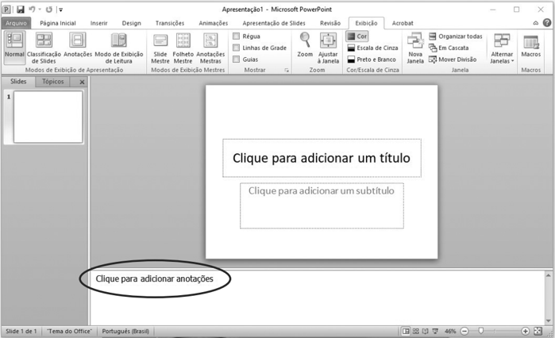Zoom out with minus button
The width and height of the screenshot is (555, 338).
464,332
